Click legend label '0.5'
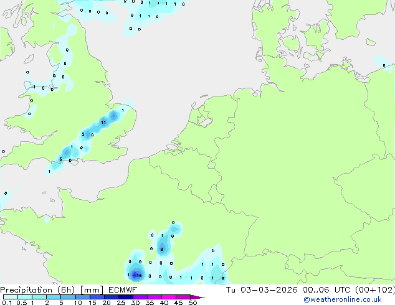The height and width of the screenshot is (305, 395). point(22,303)
